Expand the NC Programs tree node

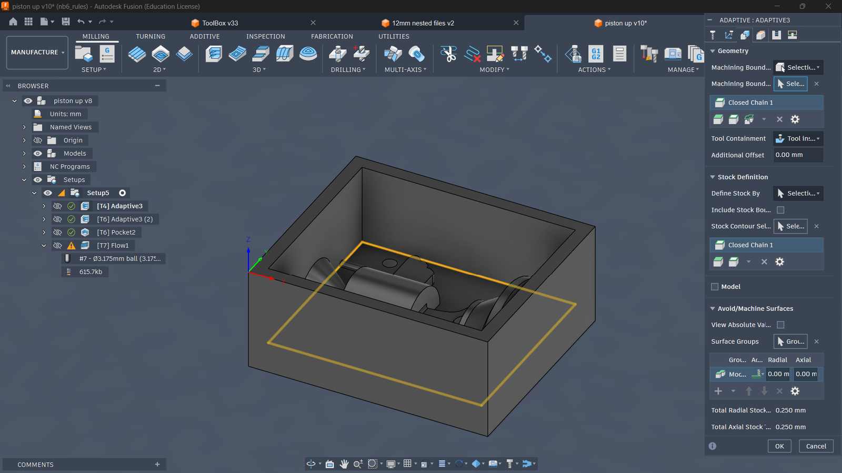[24, 166]
